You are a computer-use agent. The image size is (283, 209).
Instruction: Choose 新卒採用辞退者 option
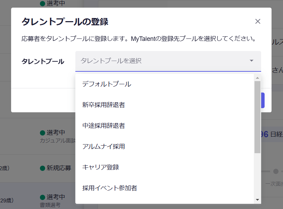pyautogui.click(x=103, y=105)
